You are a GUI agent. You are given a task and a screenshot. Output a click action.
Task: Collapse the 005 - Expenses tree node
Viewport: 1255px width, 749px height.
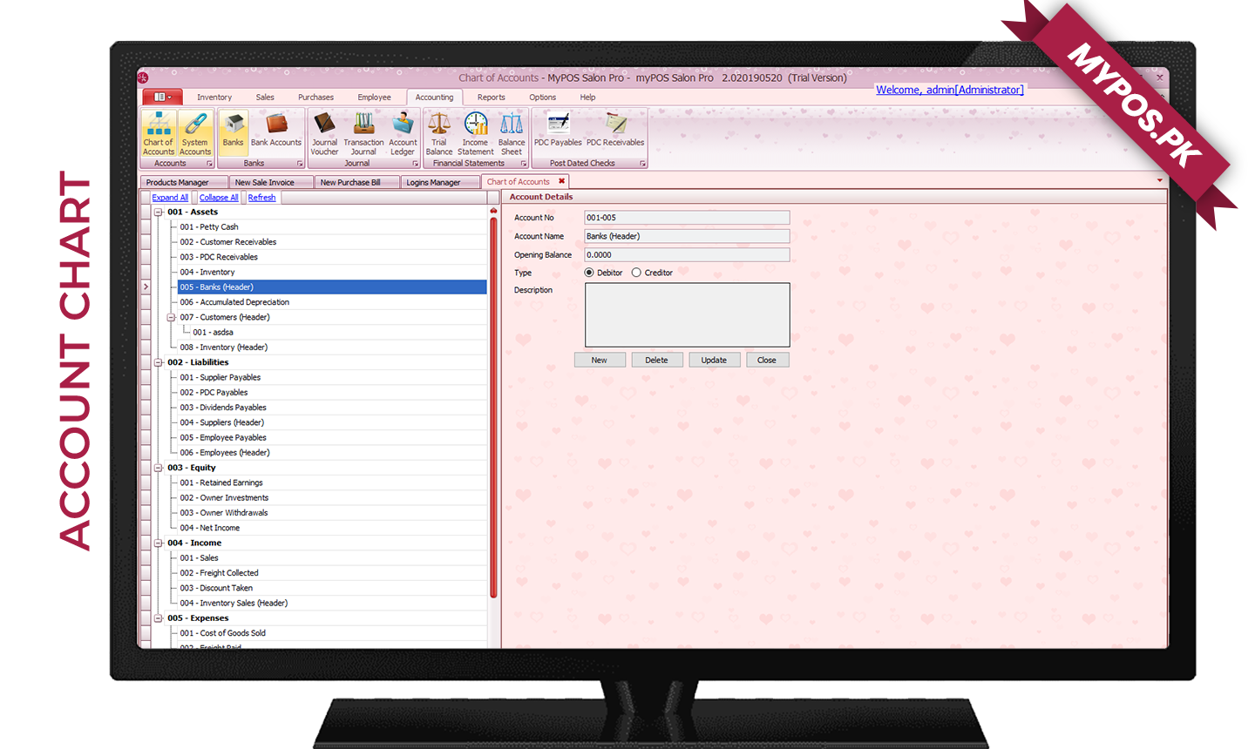[159, 619]
